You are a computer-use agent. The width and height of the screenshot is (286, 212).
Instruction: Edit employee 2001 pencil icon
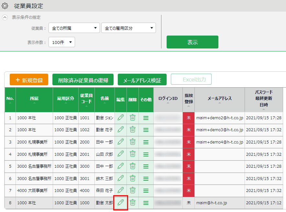tap(121, 154)
